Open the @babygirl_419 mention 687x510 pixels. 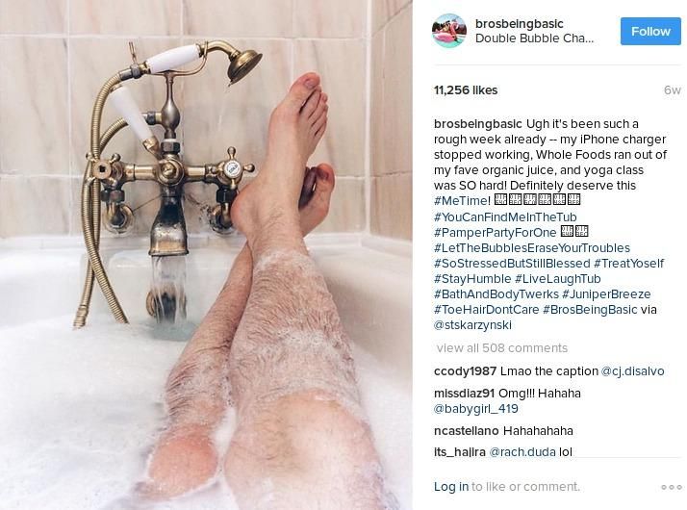tap(476, 409)
